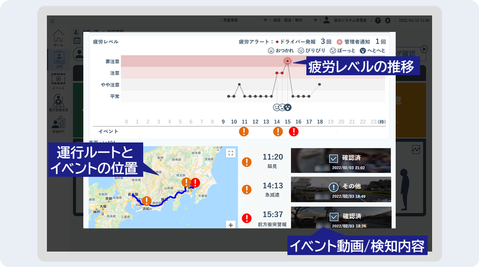Click orange alert icon beside 14:13 event
Viewport: 479px width, 267px height.
pos(246,189)
